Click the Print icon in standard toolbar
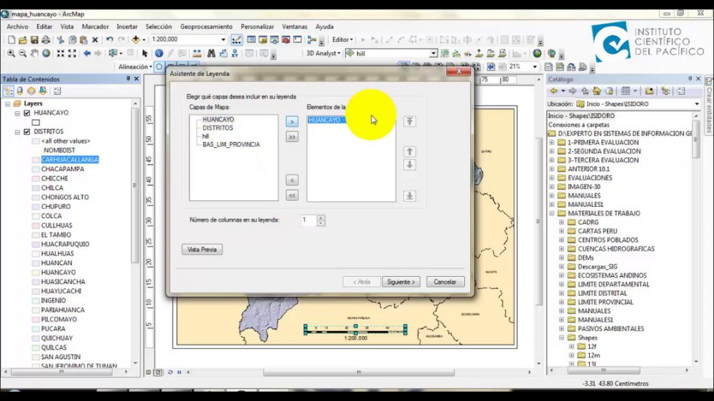Viewport: 714px width, 401px height. click(46, 40)
